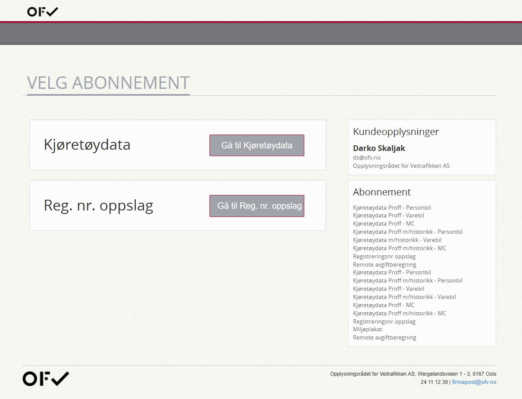This screenshot has width=522, height=399.
Task: Click the phone number 24 11 12 30
Action: [x=434, y=382]
